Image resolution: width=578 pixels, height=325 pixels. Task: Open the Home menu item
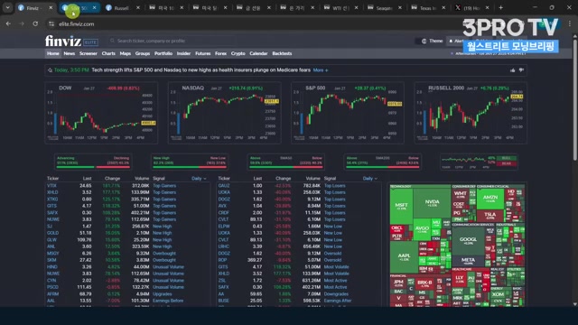coord(52,53)
